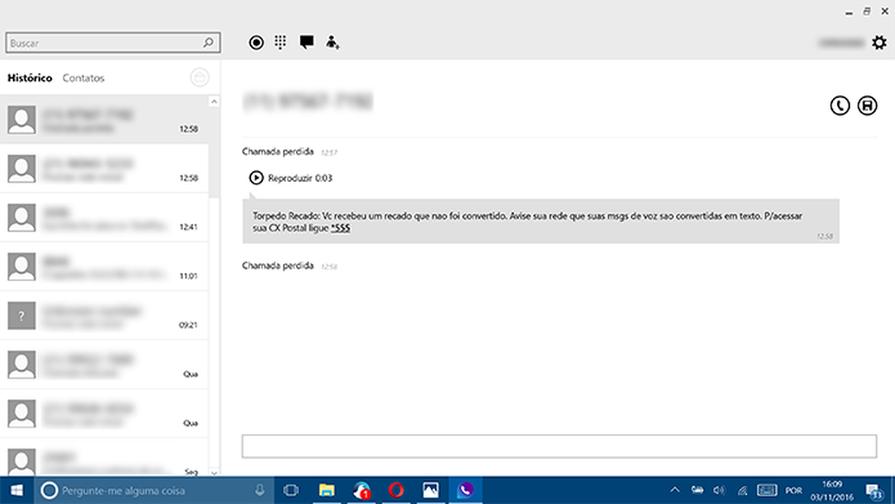Click the avatar of the 12:41 conversation

click(22, 218)
